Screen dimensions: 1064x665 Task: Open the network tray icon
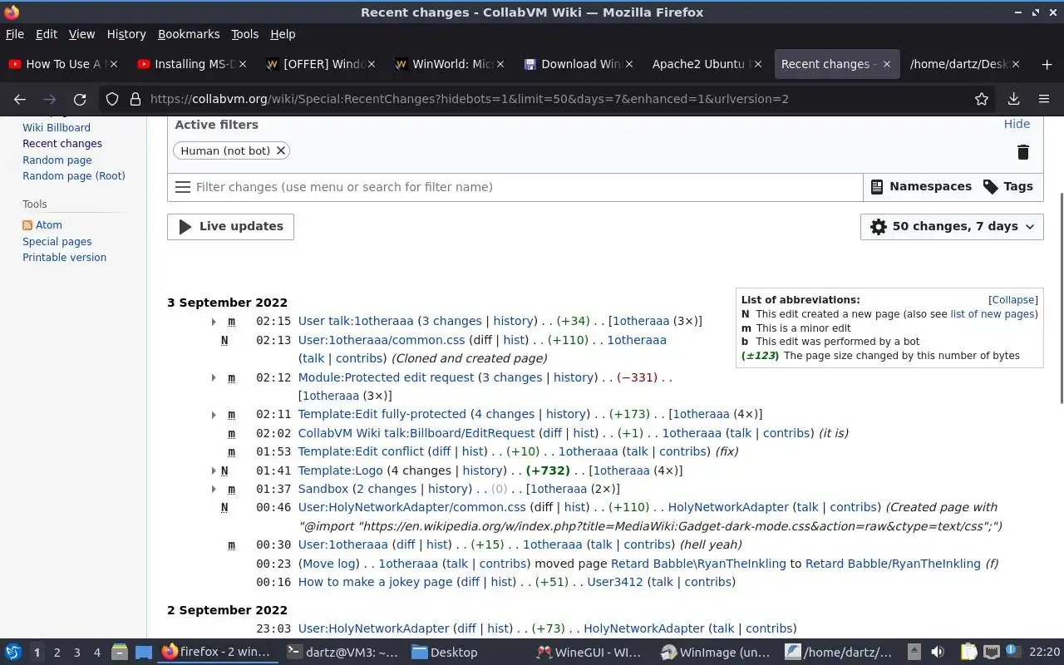pyautogui.click(x=991, y=653)
